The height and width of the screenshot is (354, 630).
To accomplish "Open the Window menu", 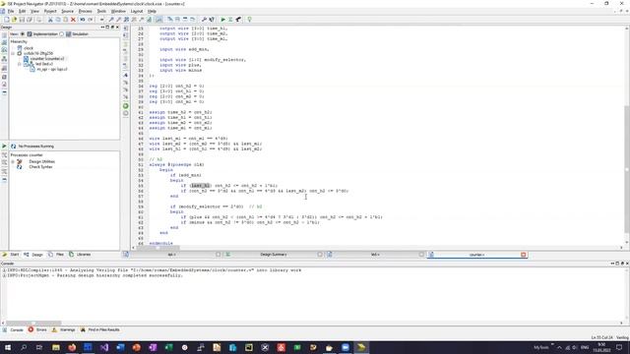I will click(118, 11).
